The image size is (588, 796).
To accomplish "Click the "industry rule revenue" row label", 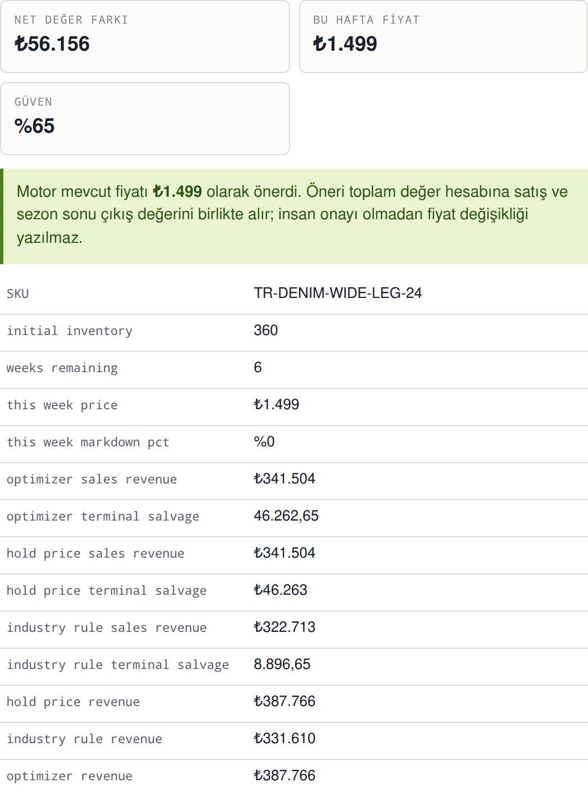I will [x=84, y=739].
